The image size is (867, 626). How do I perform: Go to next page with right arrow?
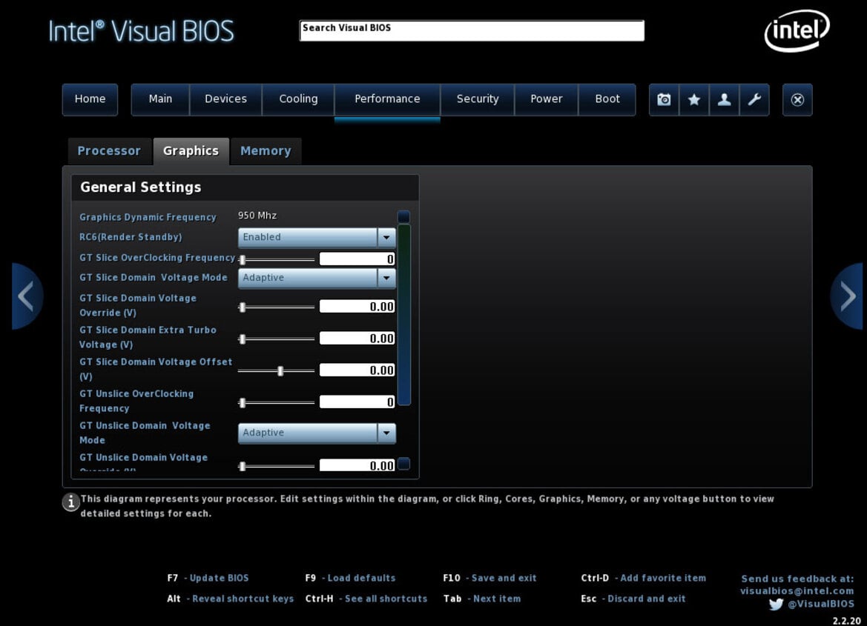846,296
